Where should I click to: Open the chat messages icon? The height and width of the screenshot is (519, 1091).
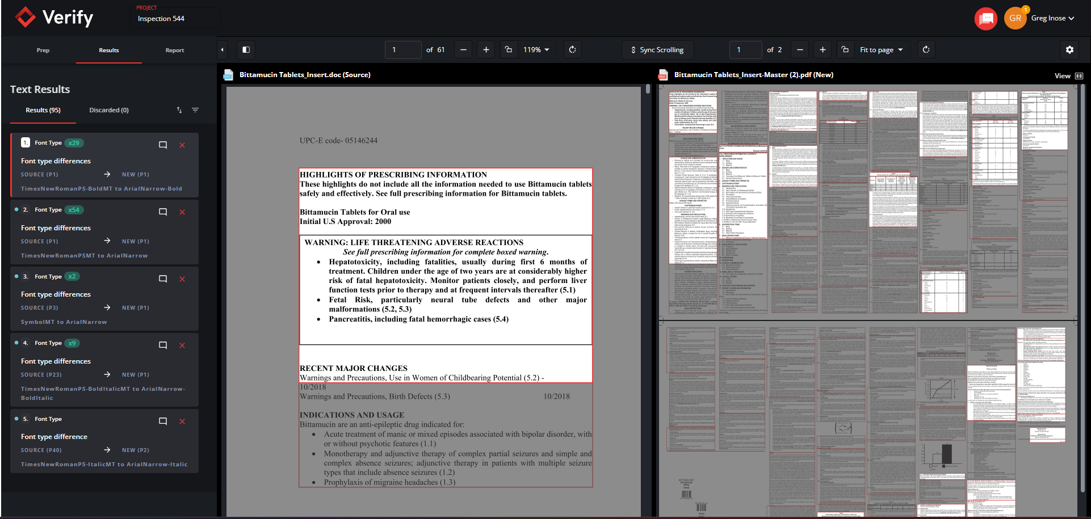986,18
